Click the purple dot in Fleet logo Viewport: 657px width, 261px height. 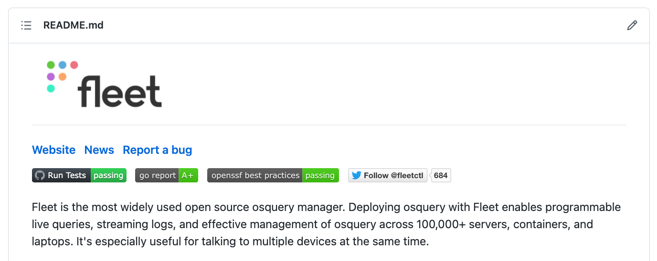[x=51, y=77]
